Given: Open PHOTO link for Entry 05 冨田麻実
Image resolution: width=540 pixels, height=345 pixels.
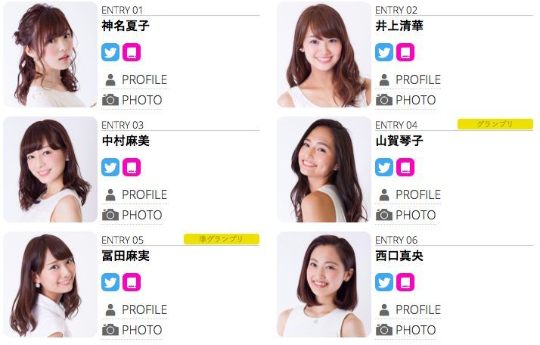Looking at the screenshot, I should (133, 330).
